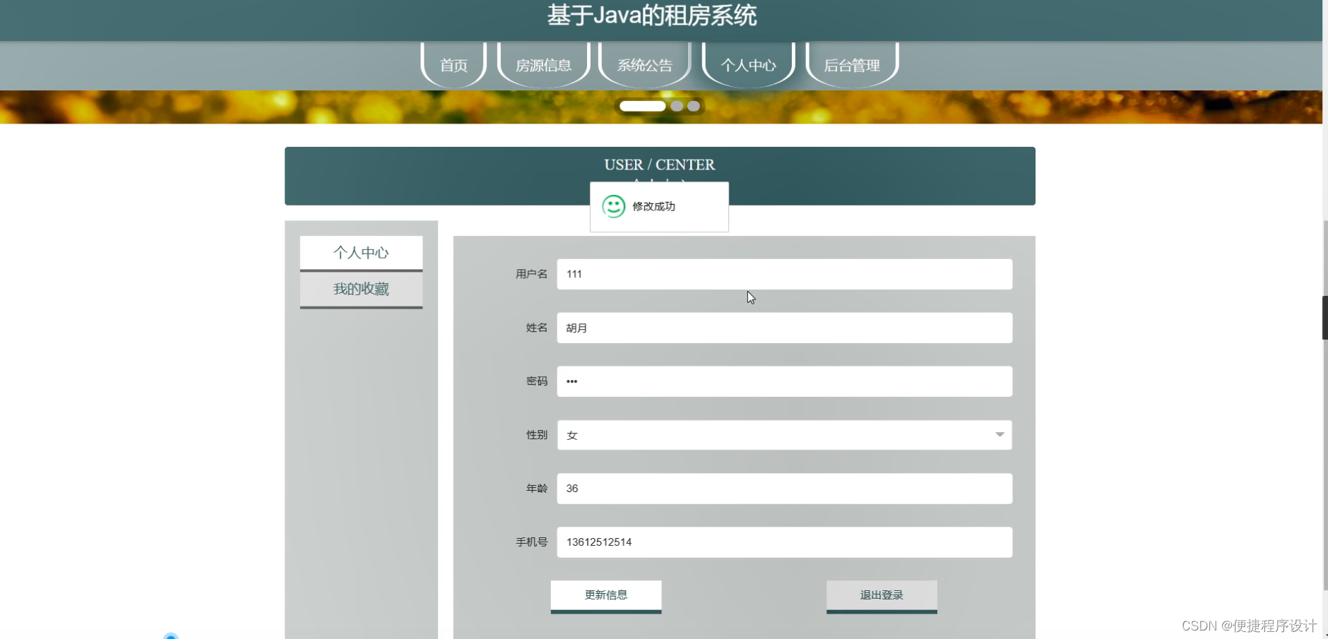Viewport: 1328px width, 639px height.
Task: Open the 系统公告 announcements tab
Action: click(x=644, y=65)
